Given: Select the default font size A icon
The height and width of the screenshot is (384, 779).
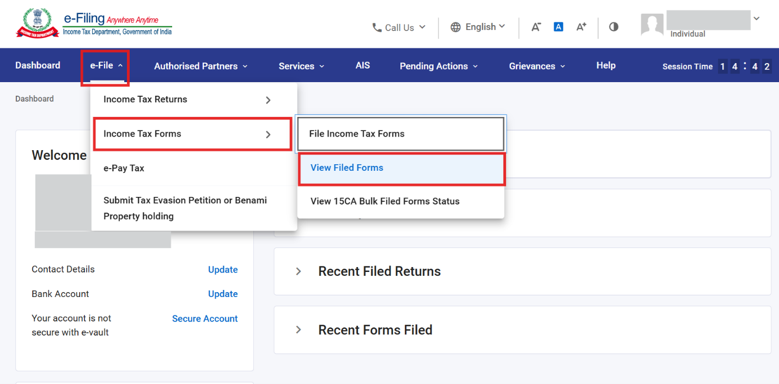Looking at the screenshot, I should tap(558, 27).
